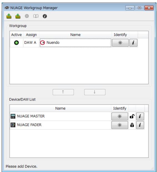Click the NUAGE FADER device icon

(13, 125)
